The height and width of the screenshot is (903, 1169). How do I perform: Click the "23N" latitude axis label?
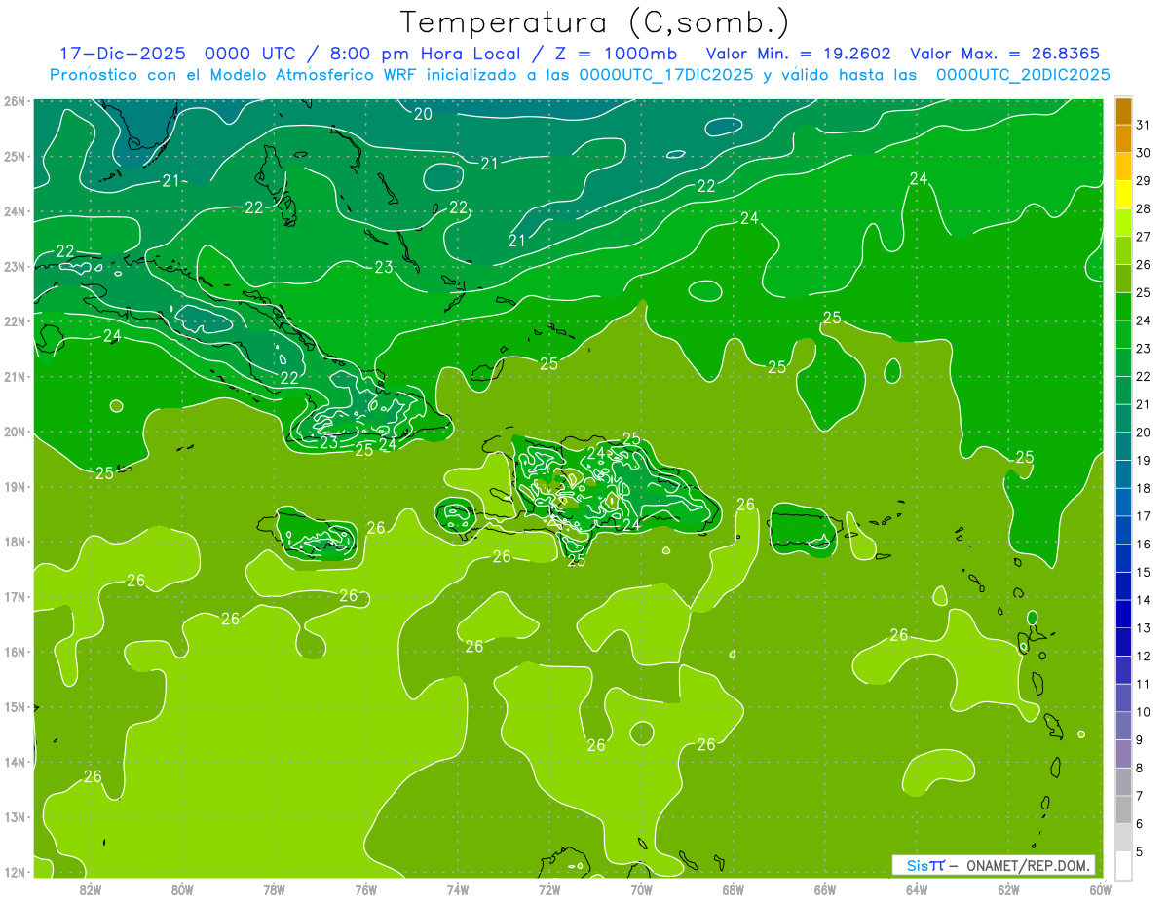tap(15, 266)
